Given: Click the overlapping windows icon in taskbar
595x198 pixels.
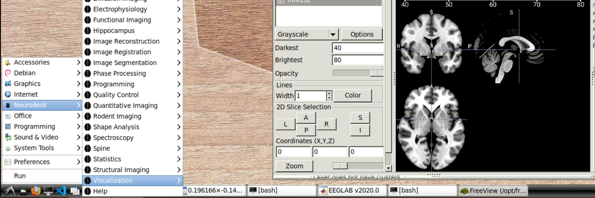Looking at the screenshot, I should tap(75, 191).
